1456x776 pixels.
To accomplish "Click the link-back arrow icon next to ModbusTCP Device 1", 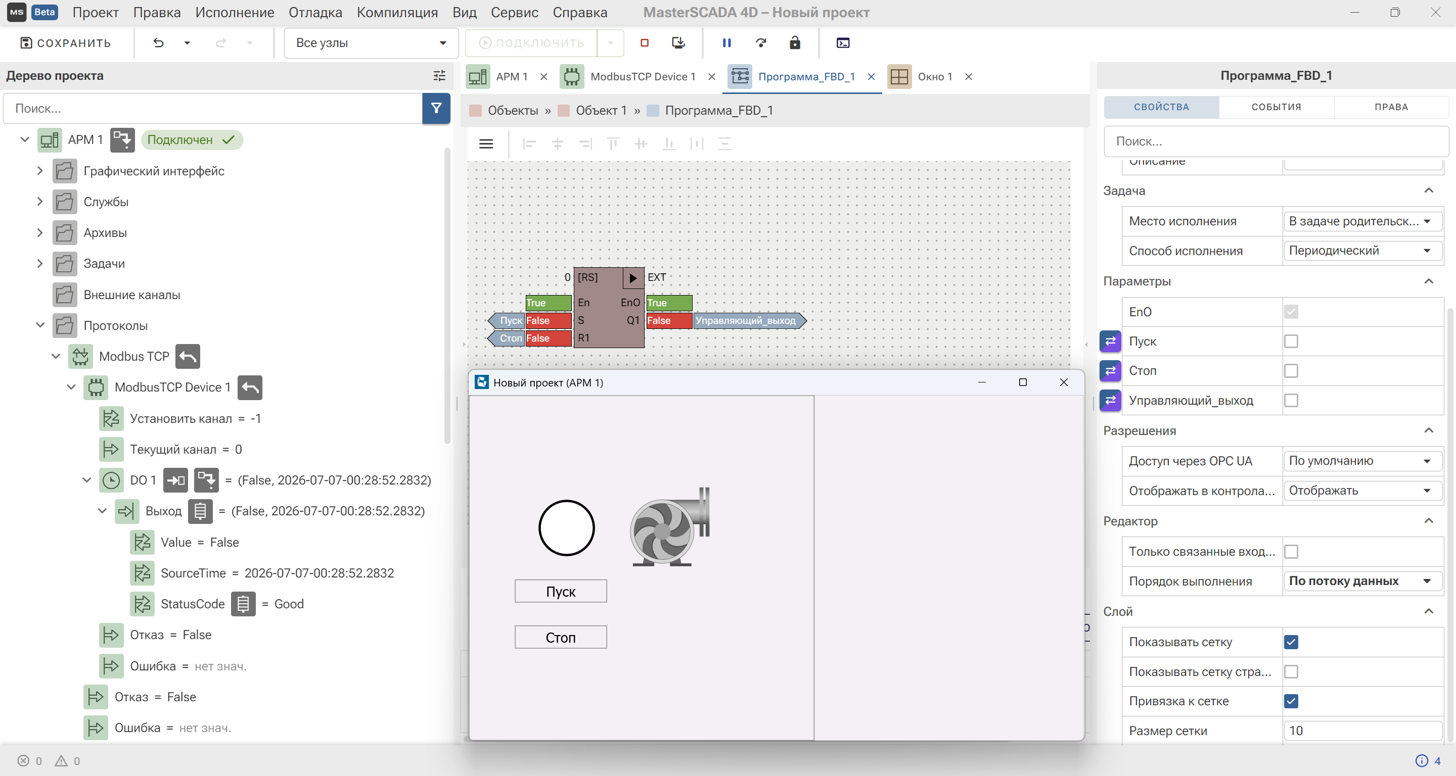I will 250,387.
